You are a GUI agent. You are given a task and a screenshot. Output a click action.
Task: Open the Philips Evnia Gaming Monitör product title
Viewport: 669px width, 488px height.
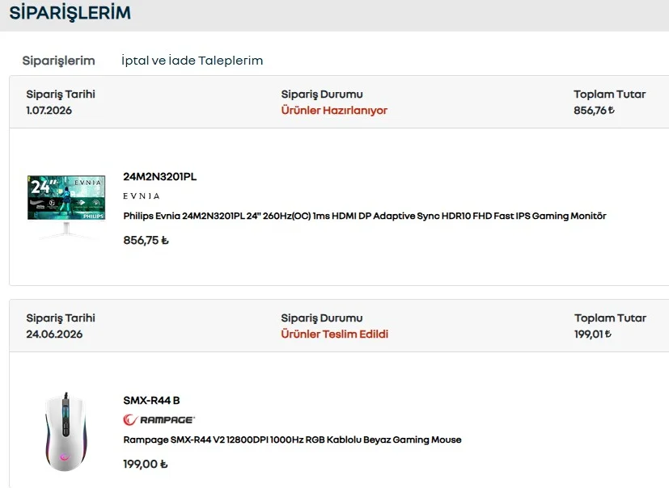tap(365, 216)
